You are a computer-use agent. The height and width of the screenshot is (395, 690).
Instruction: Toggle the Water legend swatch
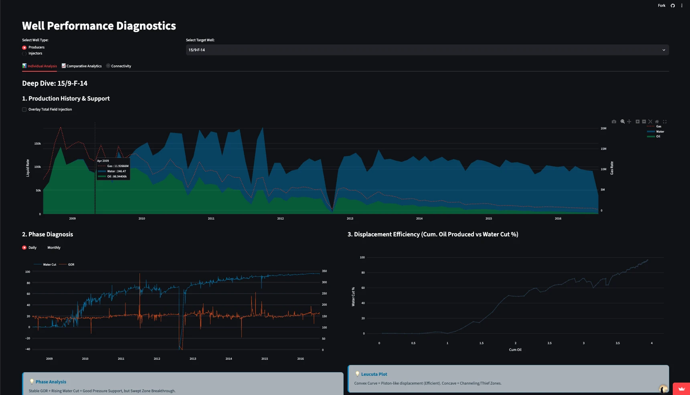pyautogui.click(x=651, y=132)
